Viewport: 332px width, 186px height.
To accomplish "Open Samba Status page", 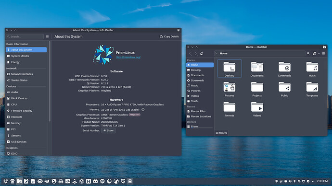I will pyautogui.click(x=26, y=80).
